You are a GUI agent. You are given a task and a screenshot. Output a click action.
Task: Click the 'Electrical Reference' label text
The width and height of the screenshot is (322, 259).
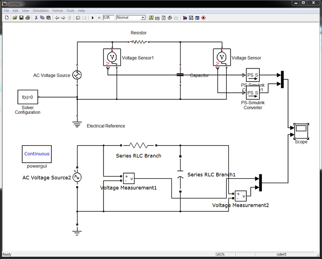pyautogui.click(x=106, y=126)
